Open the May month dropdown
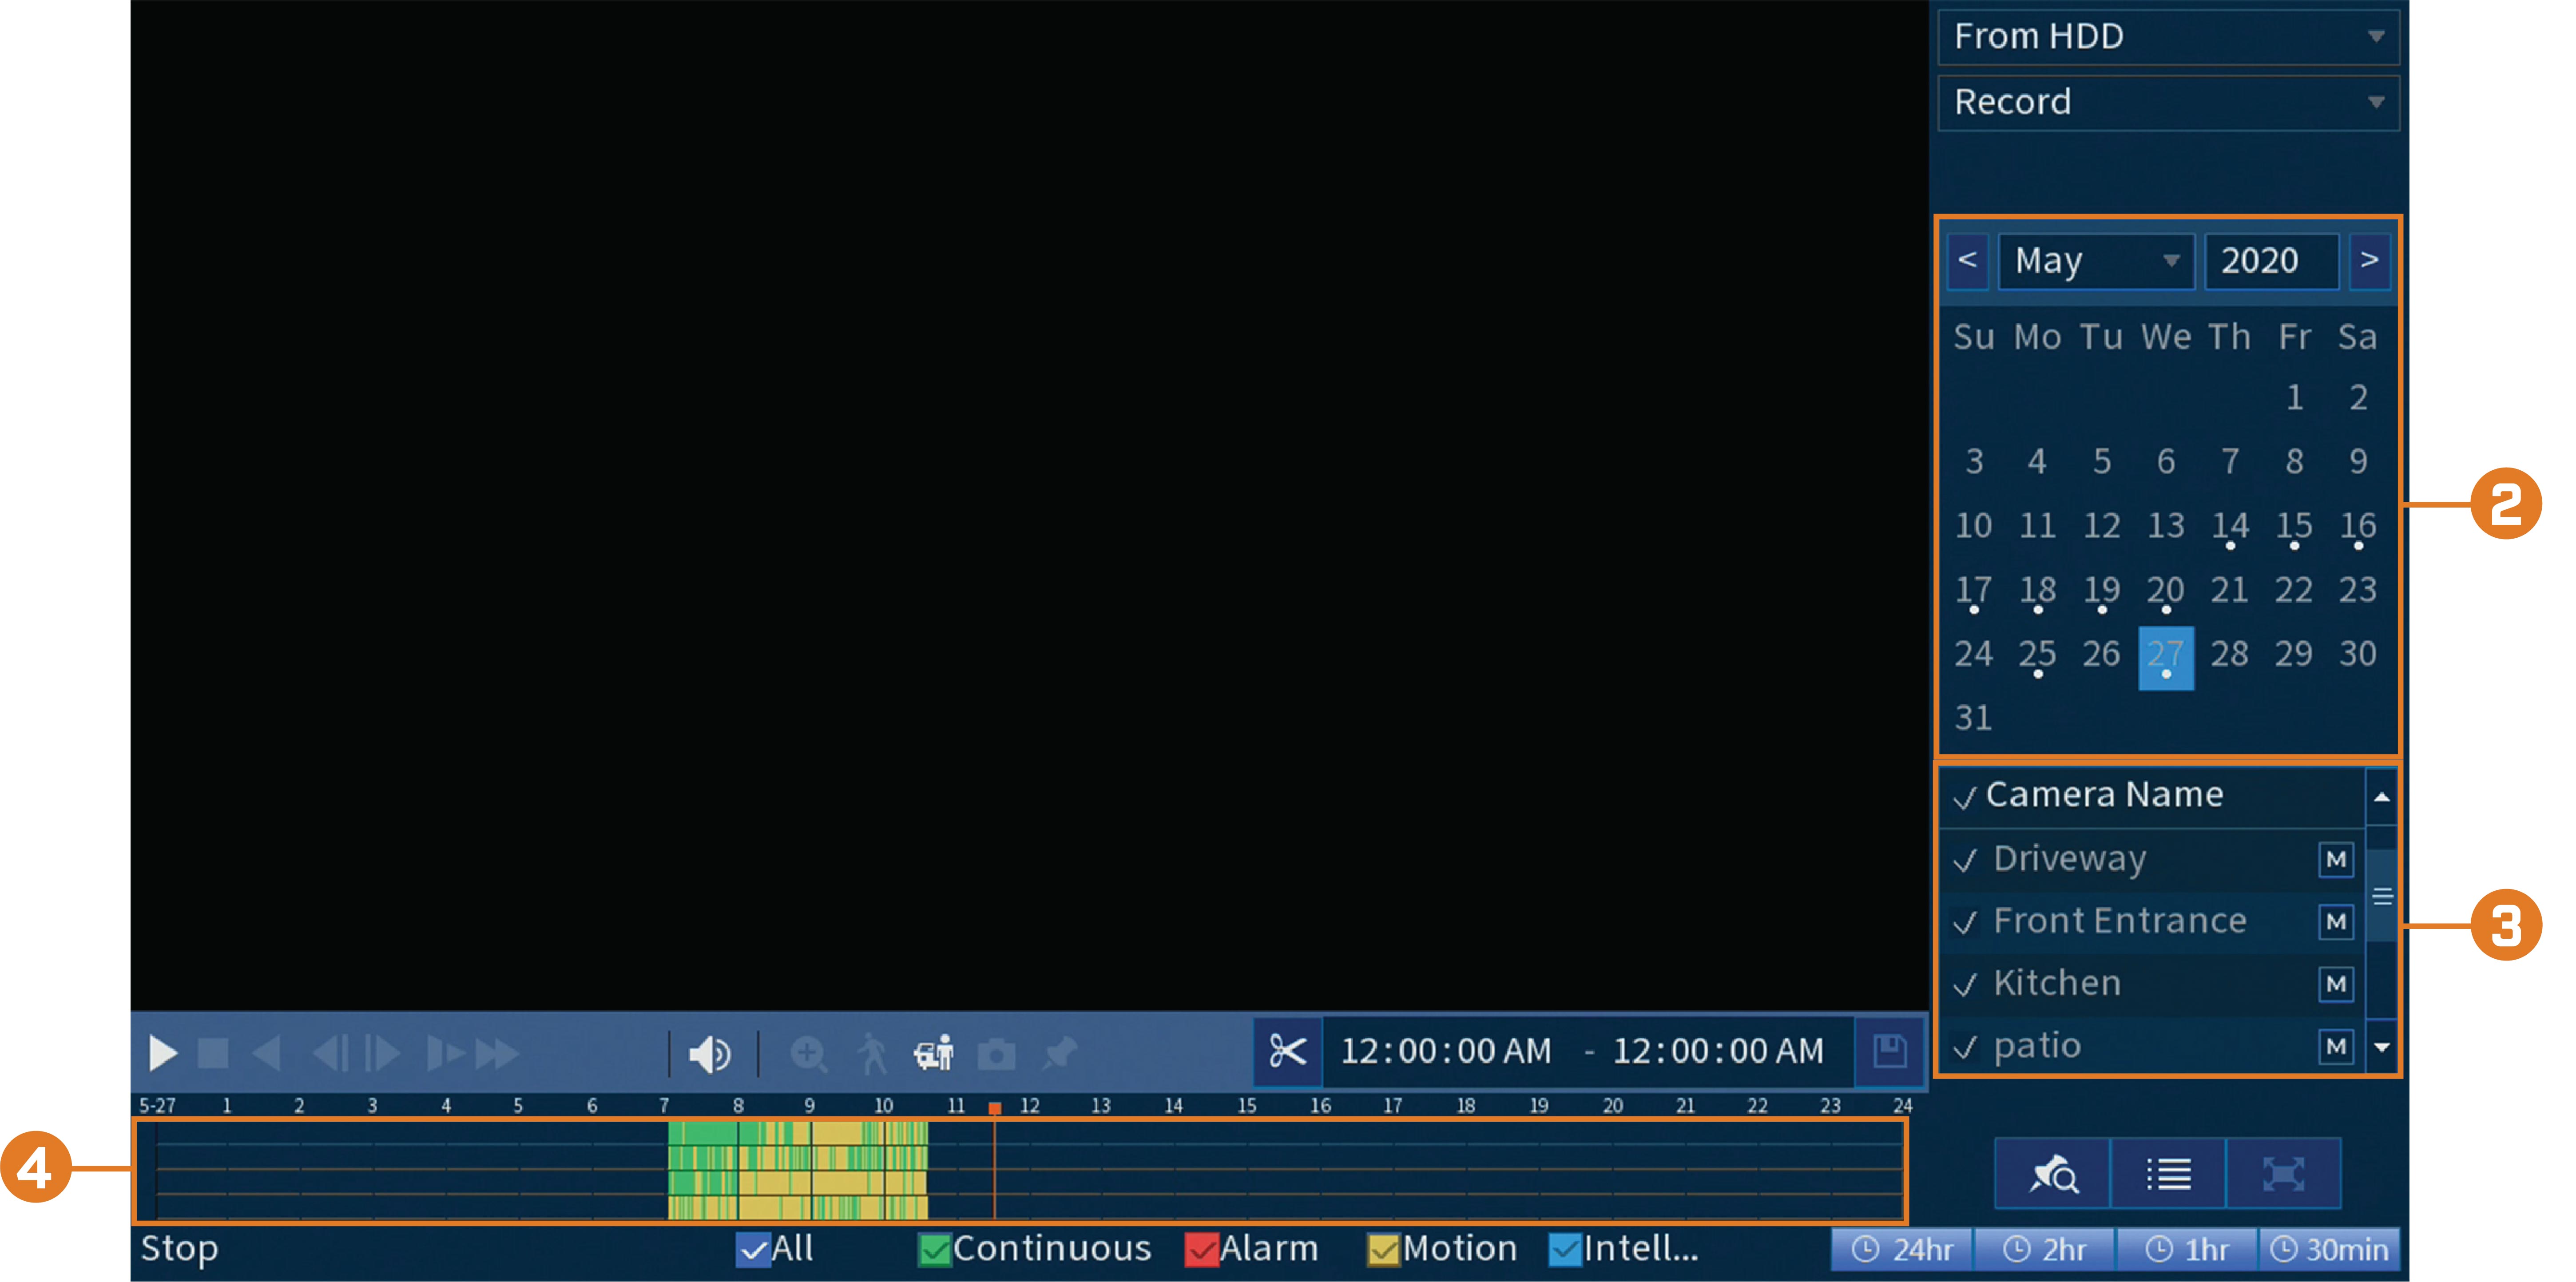The width and height of the screenshot is (2576, 1282). (x=2096, y=261)
